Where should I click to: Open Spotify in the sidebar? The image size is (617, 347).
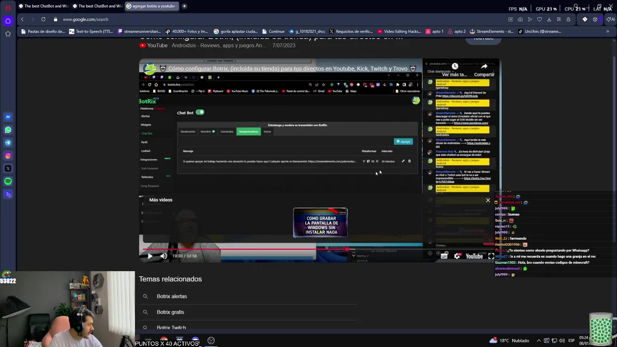click(x=8, y=181)
